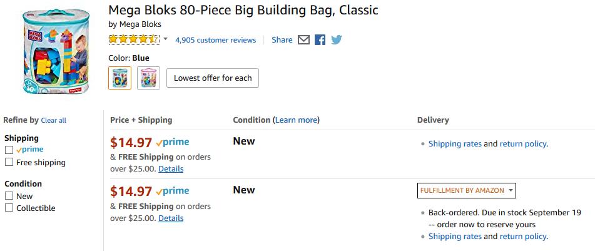
Task: Open return policy link in first offer
Action: point(523,144)
